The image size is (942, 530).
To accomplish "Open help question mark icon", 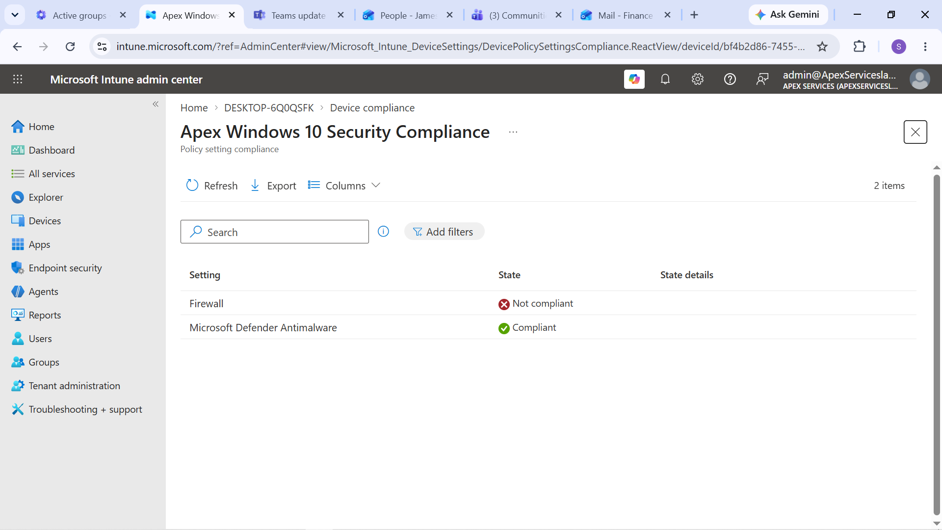I will (x=730, y=79).
